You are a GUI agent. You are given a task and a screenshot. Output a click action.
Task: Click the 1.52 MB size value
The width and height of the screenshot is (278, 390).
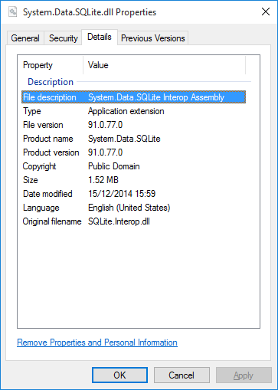click(x=103, y=180)
